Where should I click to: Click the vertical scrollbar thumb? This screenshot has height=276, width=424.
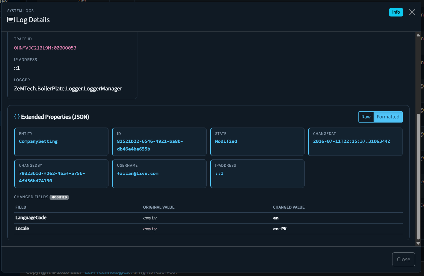(418, 176)
